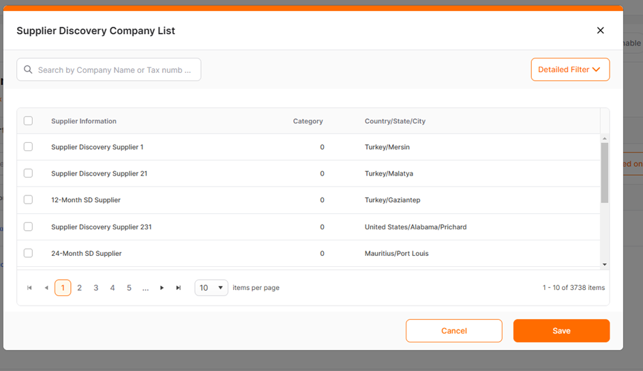Check Supplier Discovery Supplier 21 row
Image resolution: width=643 pixels, height=371 pixels.
(28, 173)
